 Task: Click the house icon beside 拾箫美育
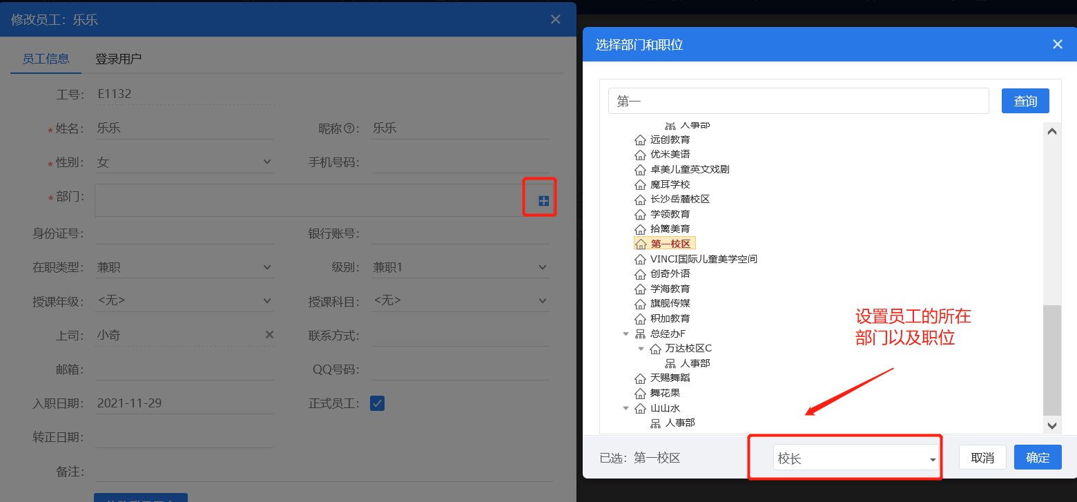click(x=640, y=229)
